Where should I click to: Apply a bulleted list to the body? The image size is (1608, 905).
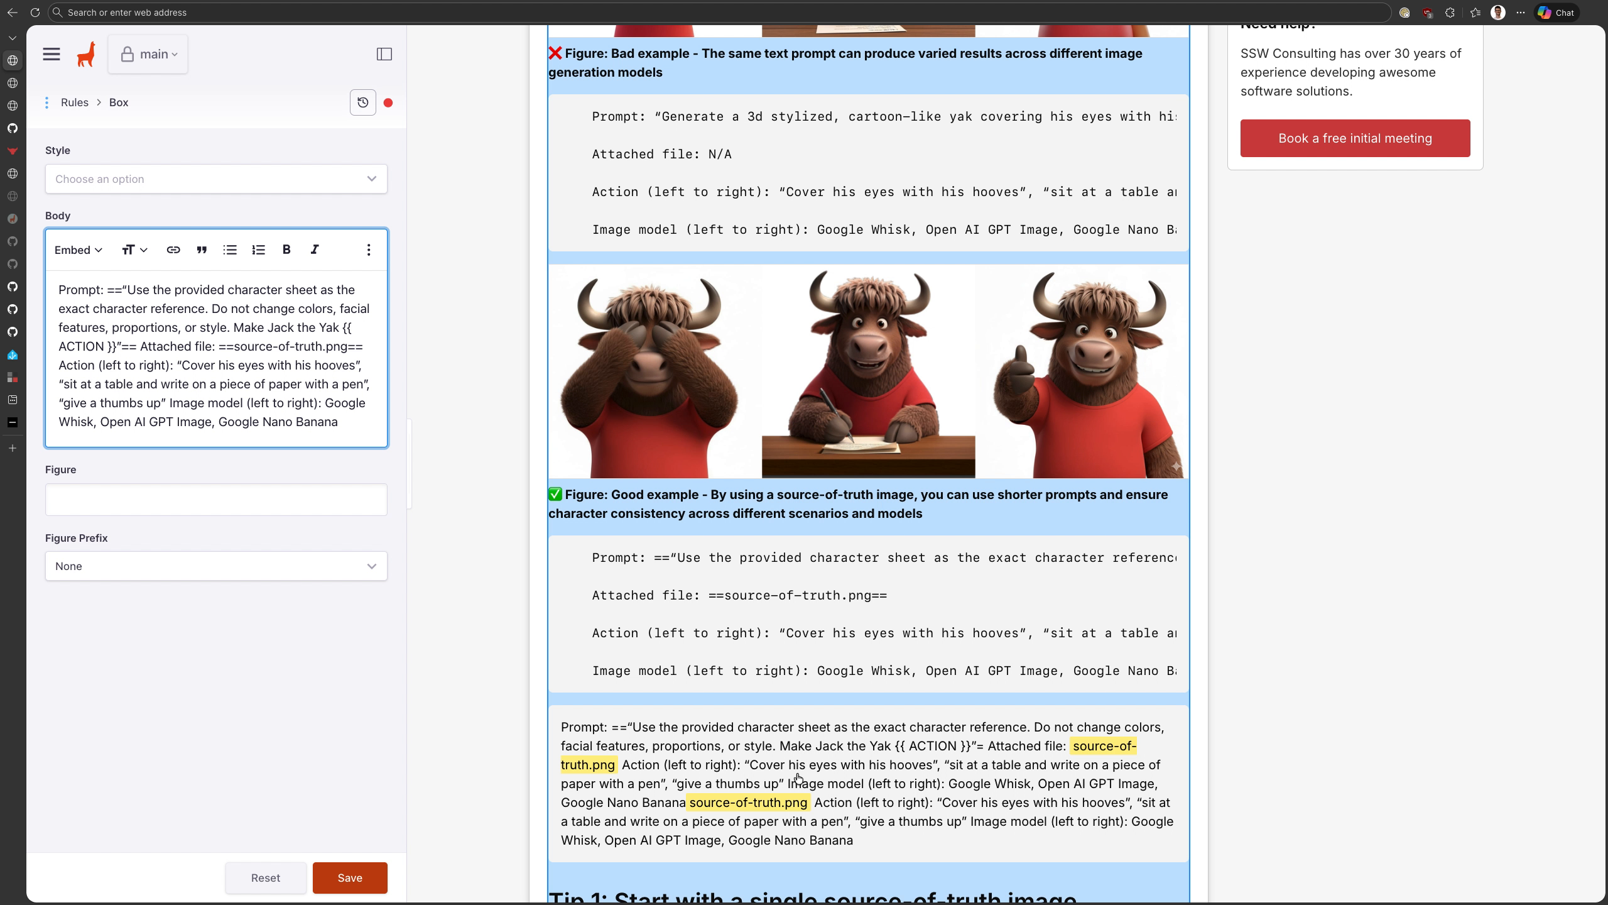(230, 250)
